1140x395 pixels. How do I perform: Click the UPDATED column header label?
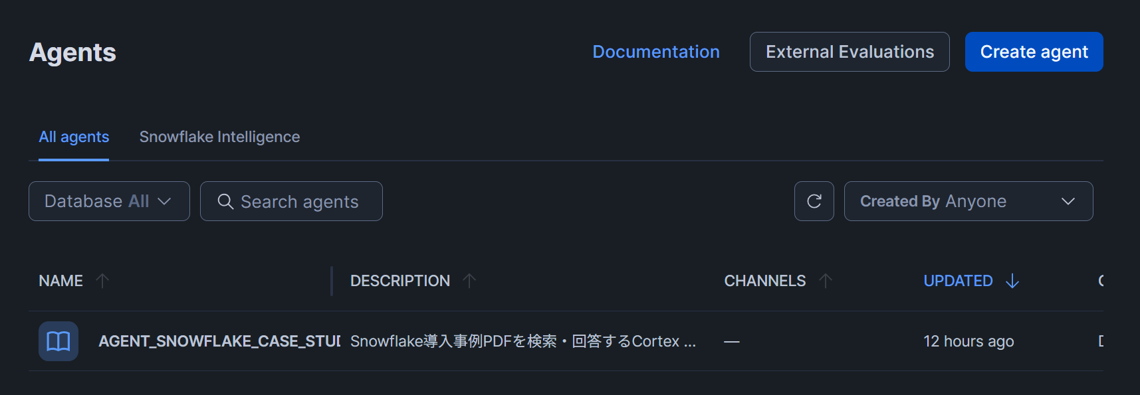[958, 281]
